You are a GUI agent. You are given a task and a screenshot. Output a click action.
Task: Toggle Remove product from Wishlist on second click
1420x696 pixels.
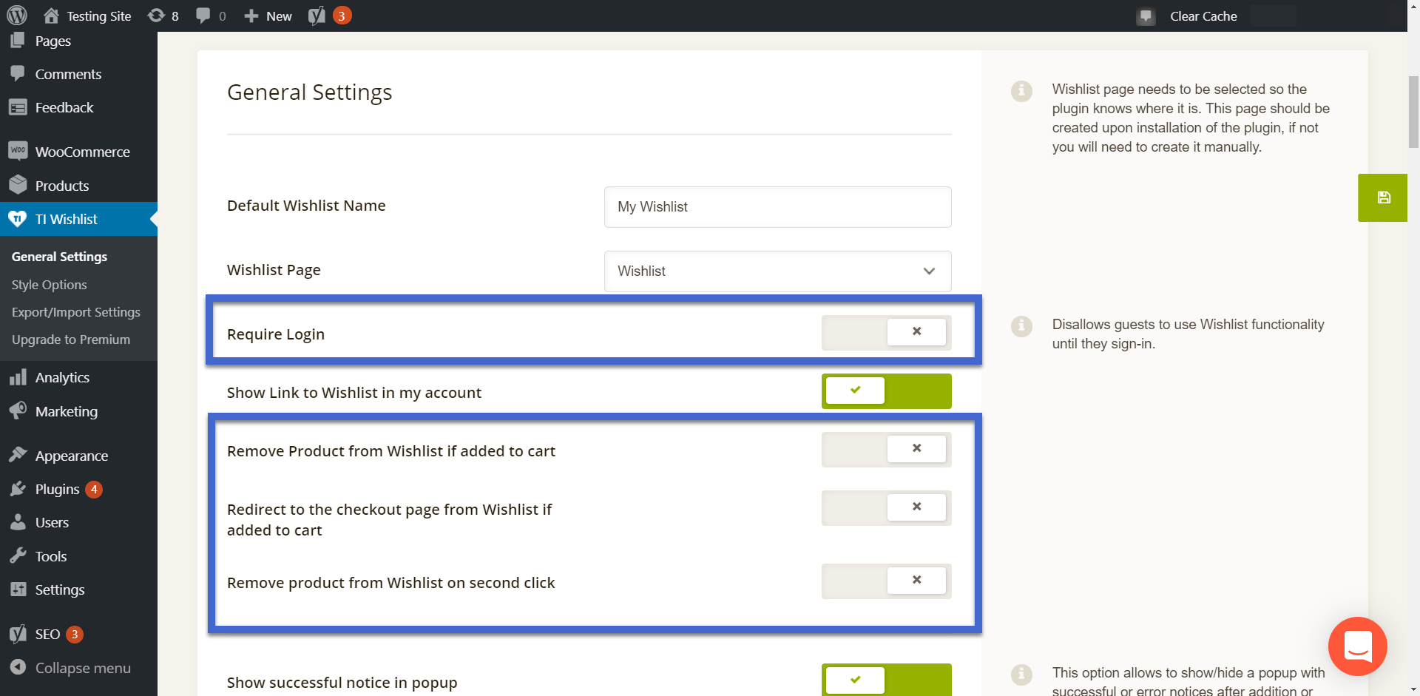885,581
